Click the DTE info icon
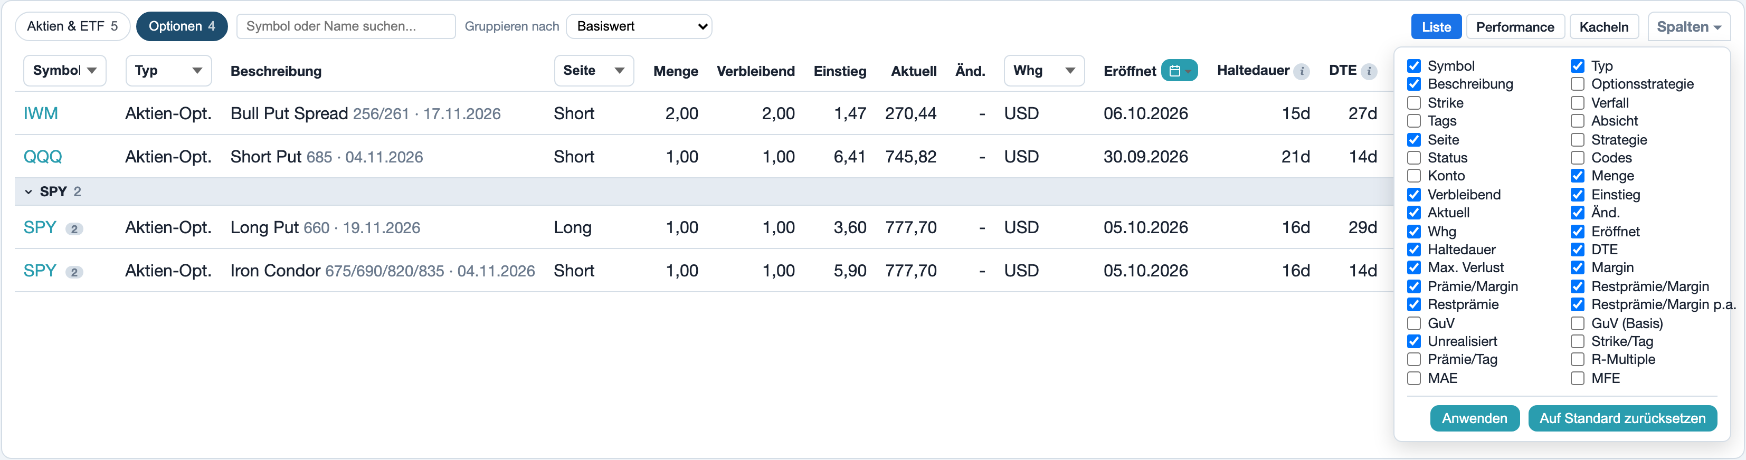Screen dimensions: 1746x460 pyautogui.click(x=1369, y=71)
